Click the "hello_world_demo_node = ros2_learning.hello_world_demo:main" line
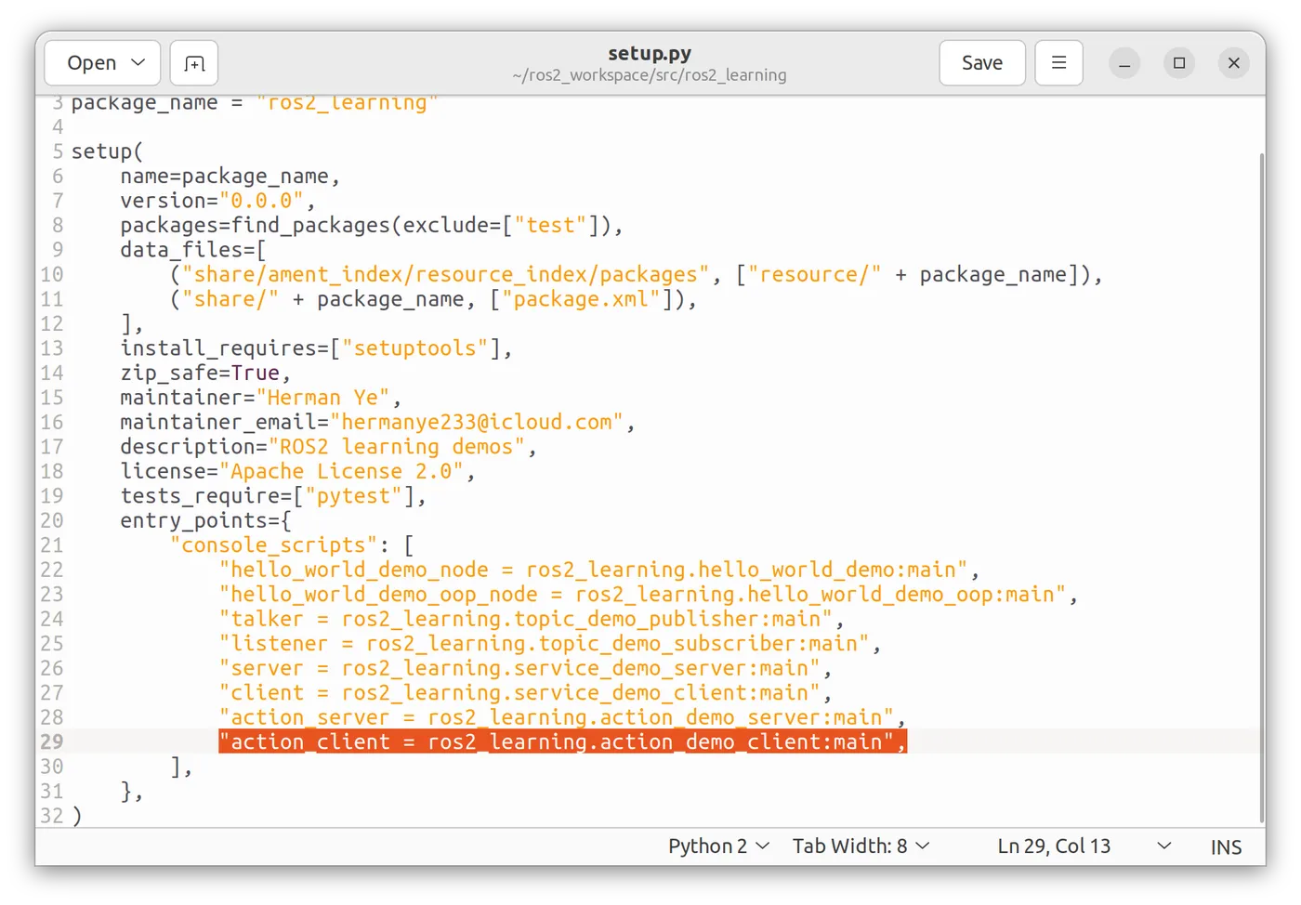The height and width of the screenshot is (905, 1301). (x=599, y=570)
